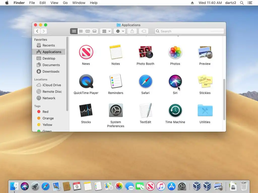Open Spotlight search in menu bar
This screenshot has height=193, width=258.
tap(242, 3)
